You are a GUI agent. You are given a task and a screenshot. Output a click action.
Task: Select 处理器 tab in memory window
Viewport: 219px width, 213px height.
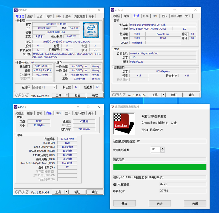[x=20, y=113]
